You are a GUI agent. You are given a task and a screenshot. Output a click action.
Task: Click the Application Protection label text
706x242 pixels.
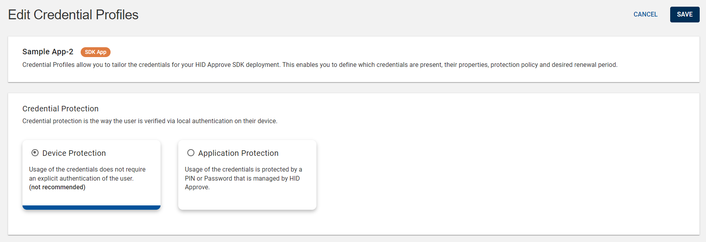point(238,153)
